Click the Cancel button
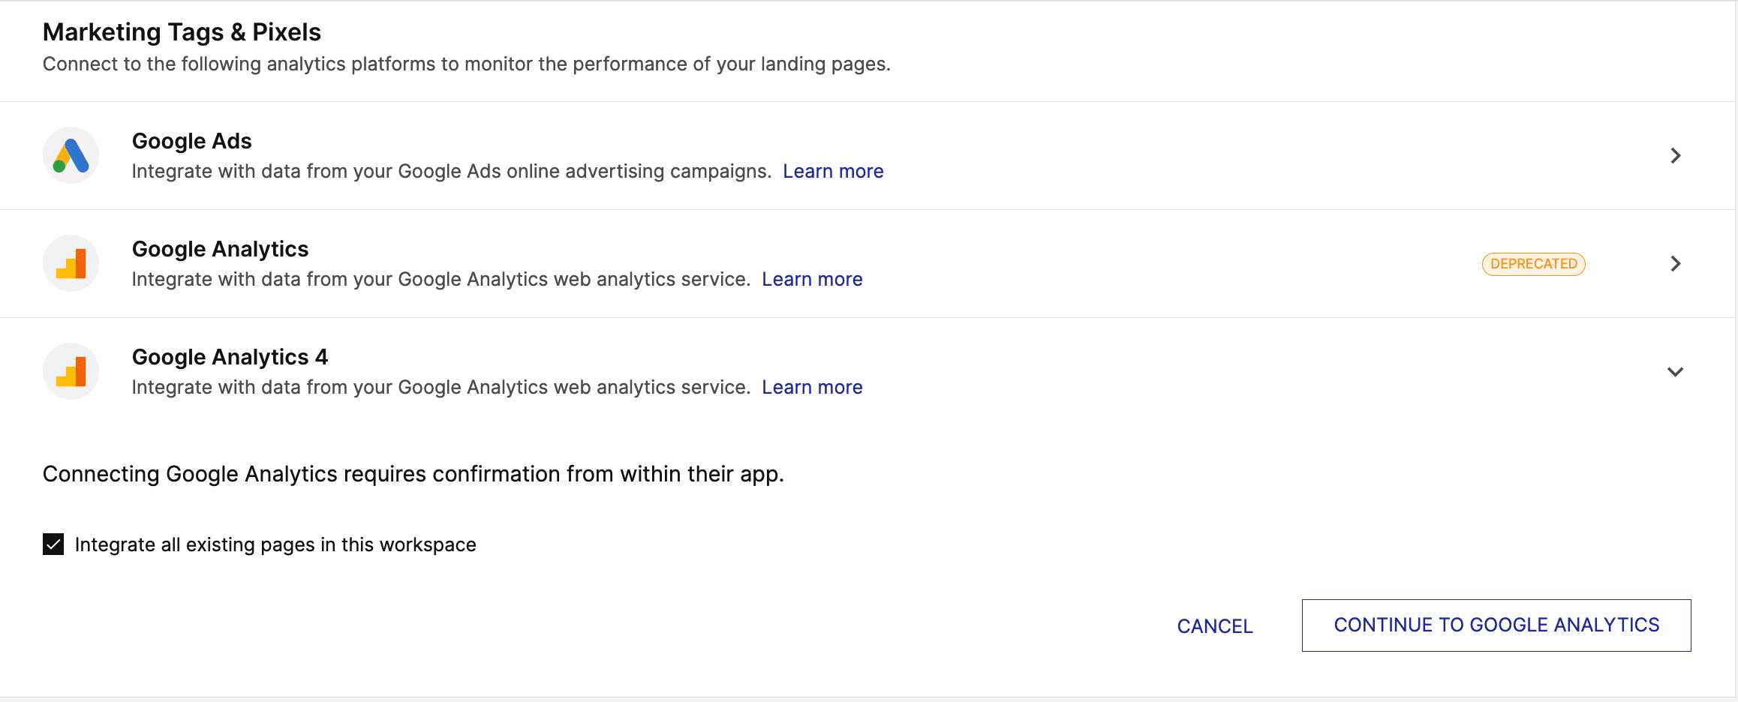Viewport: 1738px width, 702px height. 1215,626
